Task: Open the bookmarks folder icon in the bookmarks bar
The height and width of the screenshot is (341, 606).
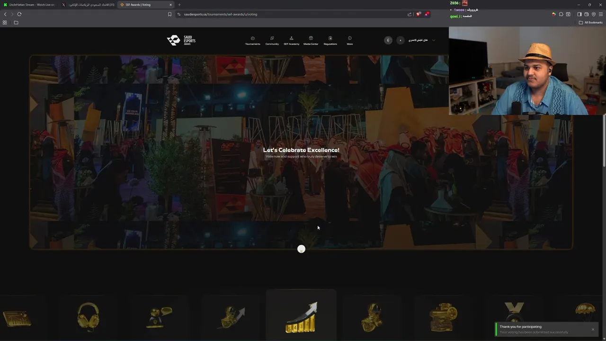Action: (16, 22)
